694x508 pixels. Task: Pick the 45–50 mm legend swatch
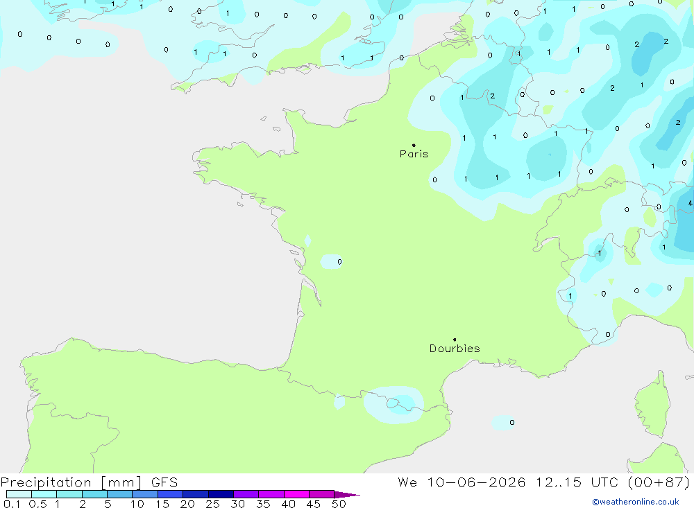click(321, 494)
